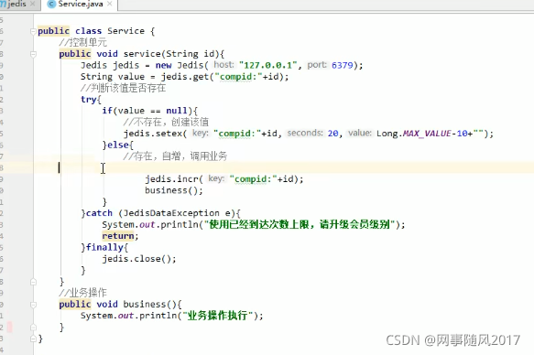Click fold end marker of service method

coord(33,282)
